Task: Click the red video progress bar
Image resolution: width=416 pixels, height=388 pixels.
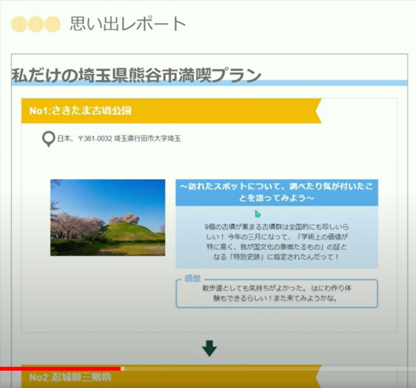Action: tap(60, 369)
